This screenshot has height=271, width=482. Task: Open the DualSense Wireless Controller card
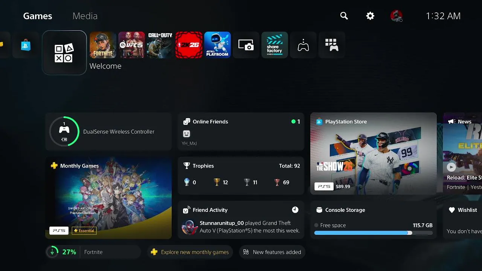coord(108,132)
